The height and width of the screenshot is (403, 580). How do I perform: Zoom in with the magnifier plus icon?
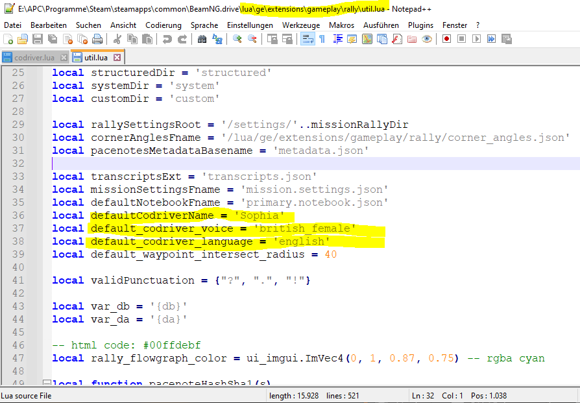[x=237, y=39]
